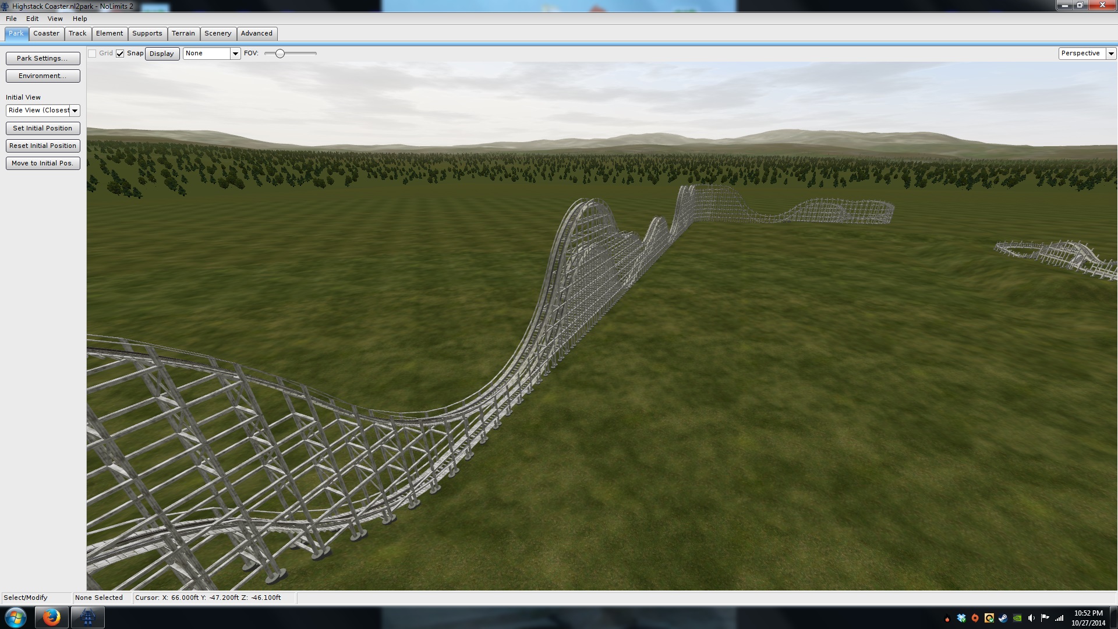Click the Park Settings button

click(x=43, y=58)
